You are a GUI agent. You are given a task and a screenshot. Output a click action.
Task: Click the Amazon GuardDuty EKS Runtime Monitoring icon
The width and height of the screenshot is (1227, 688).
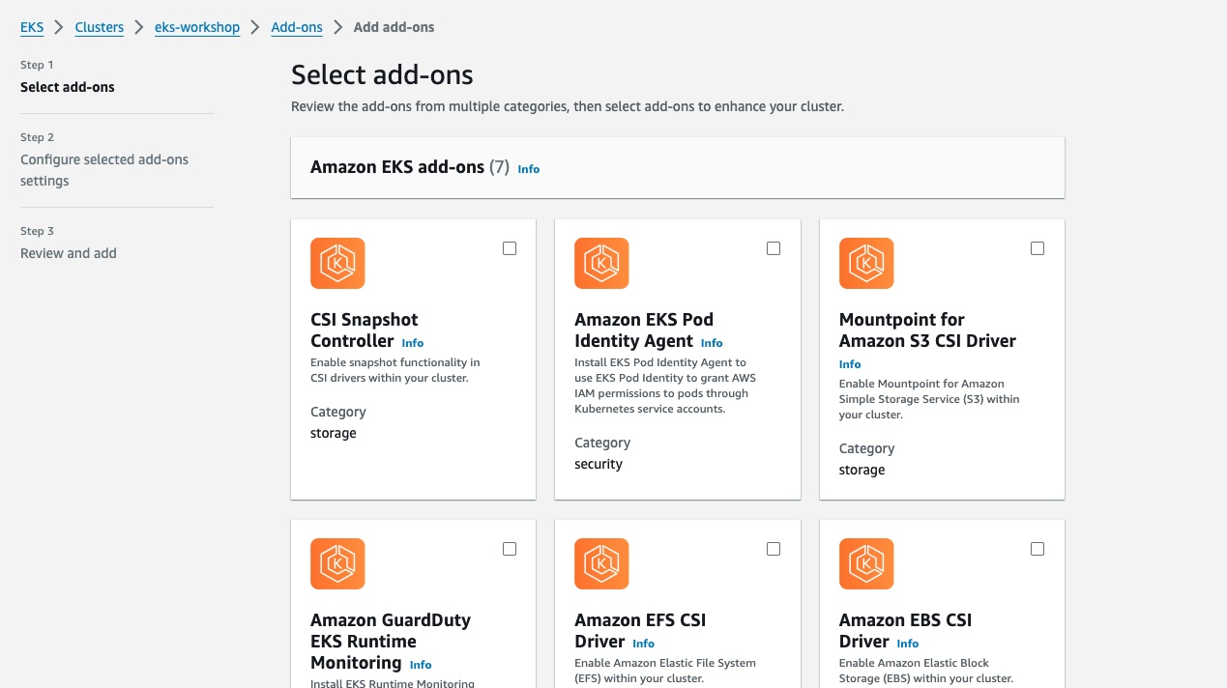(337, 563)
